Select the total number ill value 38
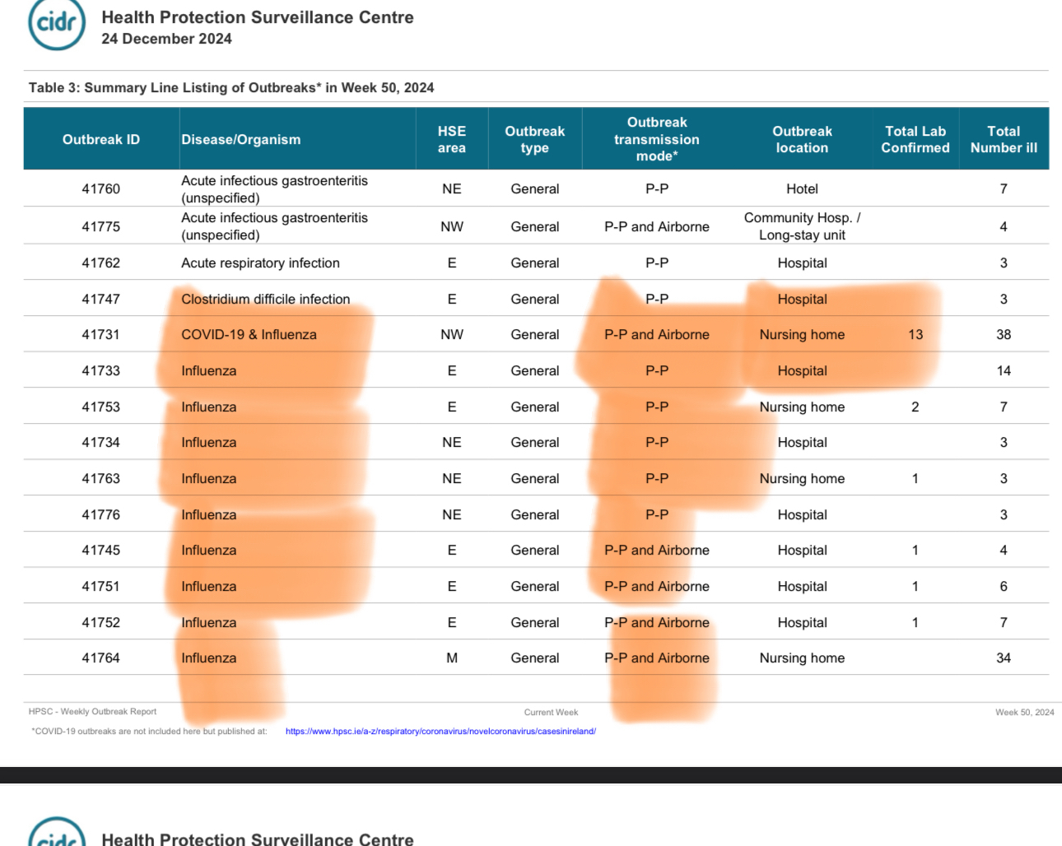 (1004, 334)
